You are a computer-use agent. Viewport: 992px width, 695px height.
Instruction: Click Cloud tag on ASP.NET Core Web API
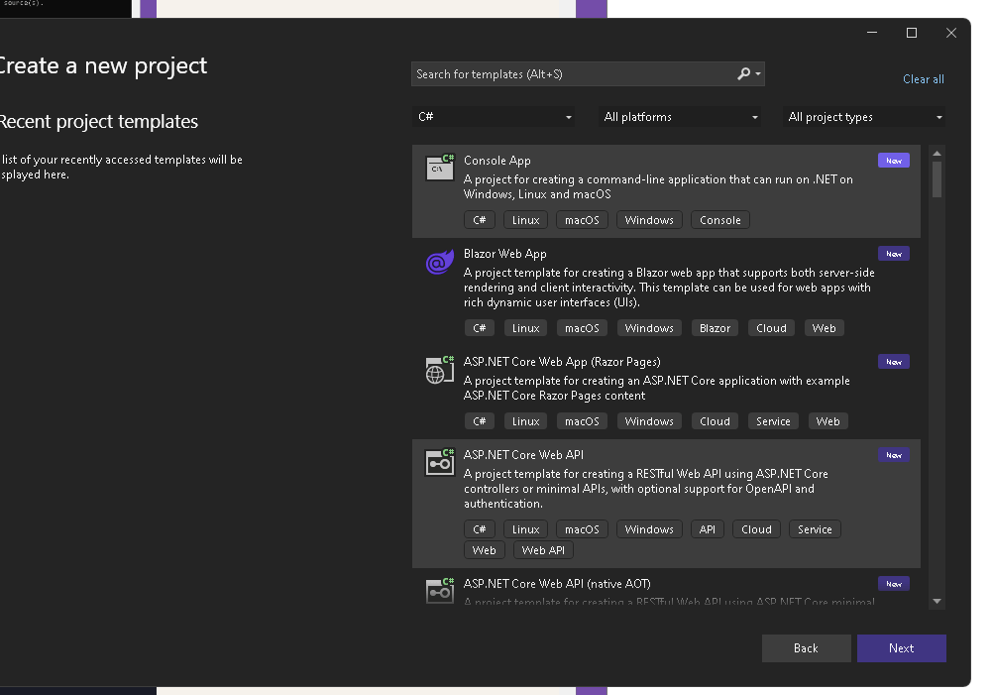coord(757,529)
